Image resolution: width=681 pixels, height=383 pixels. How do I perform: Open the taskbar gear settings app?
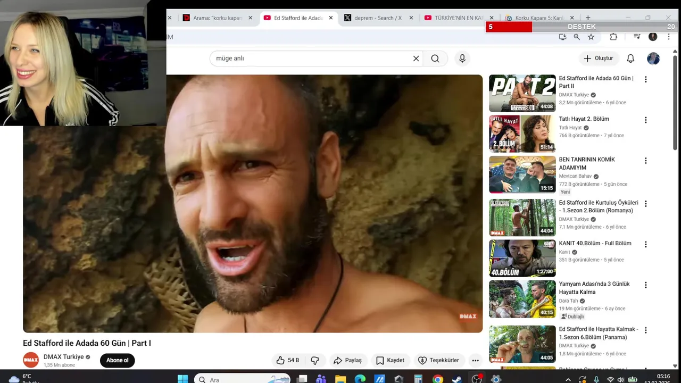pos(496,379)
